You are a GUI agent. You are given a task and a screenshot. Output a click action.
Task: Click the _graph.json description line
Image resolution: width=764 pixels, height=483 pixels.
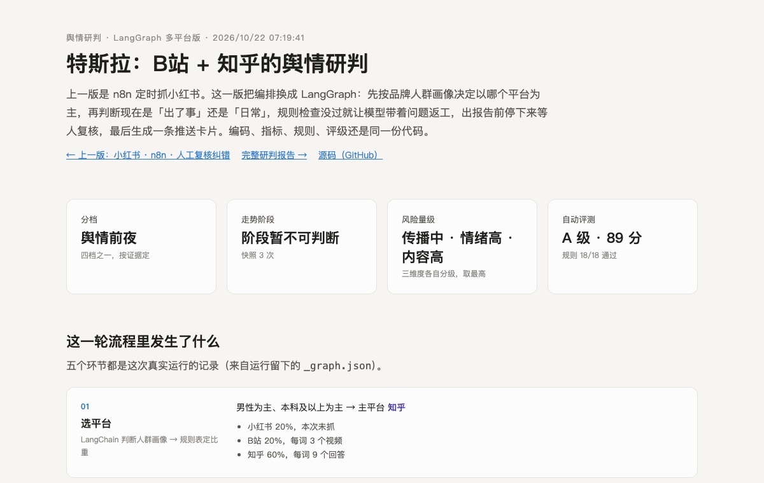click(x=225, y=366)
